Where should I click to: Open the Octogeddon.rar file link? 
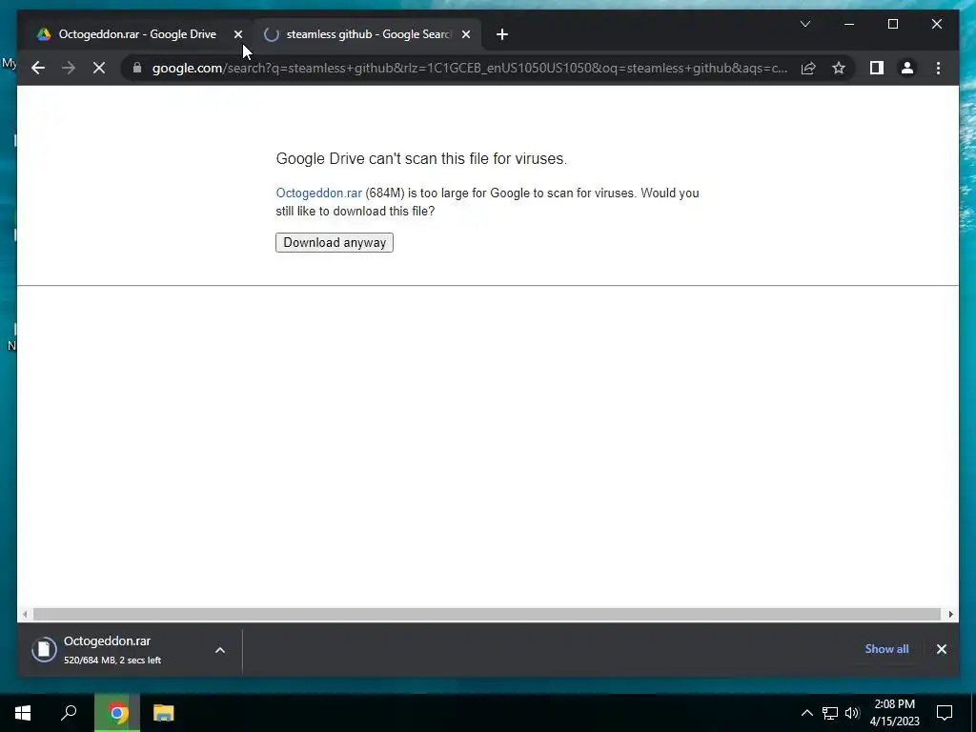[x=318, y=193]
